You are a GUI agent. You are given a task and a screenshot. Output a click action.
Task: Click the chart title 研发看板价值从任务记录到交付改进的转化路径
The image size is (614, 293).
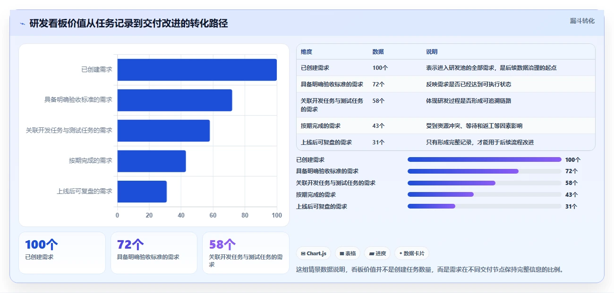(128, 23)
